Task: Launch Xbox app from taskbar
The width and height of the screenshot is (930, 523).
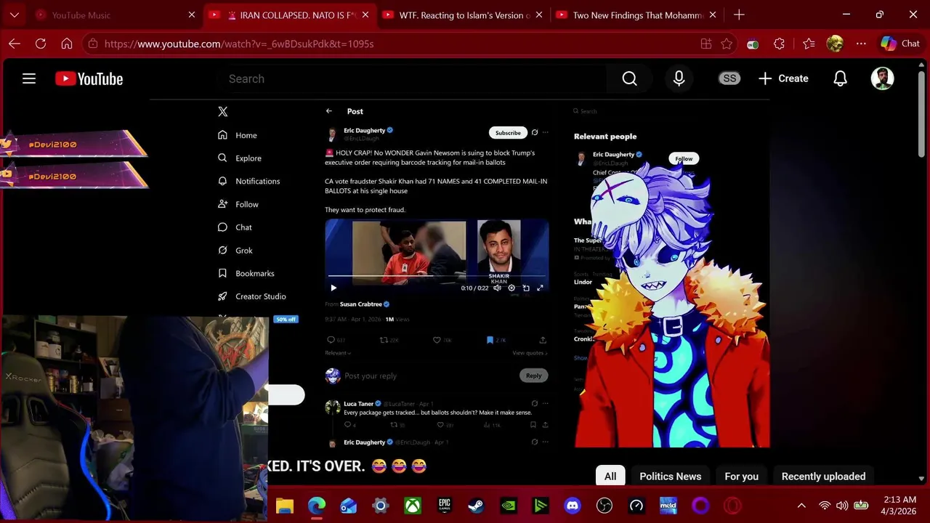Action: pyautogui.click(x=412, y=506)
